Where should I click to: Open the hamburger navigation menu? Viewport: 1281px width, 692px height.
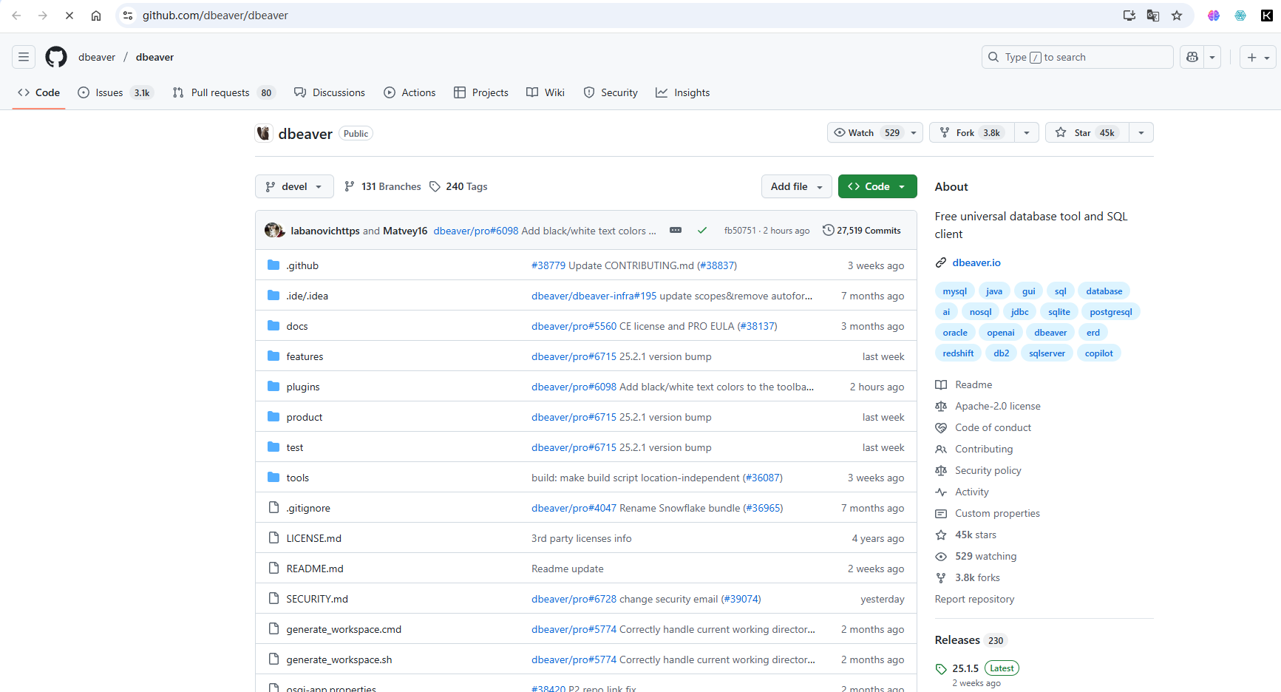24,57
